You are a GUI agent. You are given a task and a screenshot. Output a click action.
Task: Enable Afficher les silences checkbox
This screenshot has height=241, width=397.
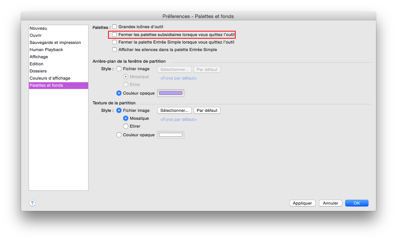tap(114, 50)
